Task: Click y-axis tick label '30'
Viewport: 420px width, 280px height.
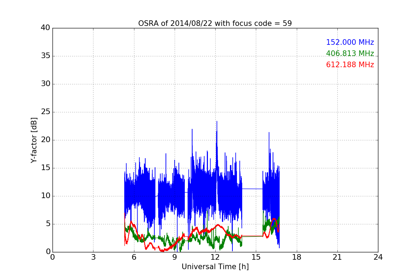Action: point(45,84)
